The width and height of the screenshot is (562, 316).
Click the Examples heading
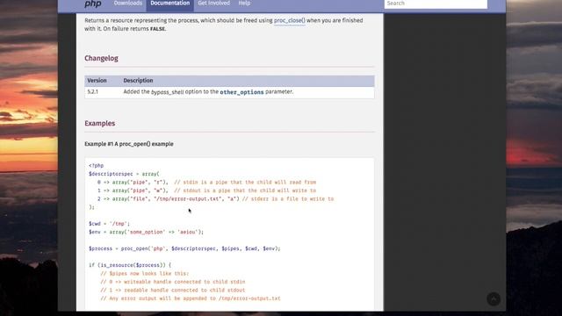99,123
